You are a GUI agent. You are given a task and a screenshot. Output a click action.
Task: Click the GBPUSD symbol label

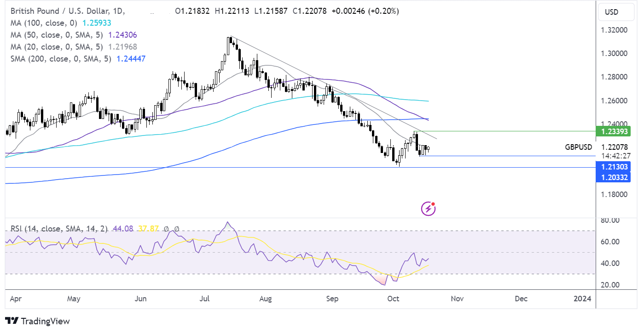coord(579,147)
